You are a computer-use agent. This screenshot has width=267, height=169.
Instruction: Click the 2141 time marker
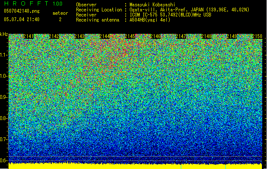28,36
